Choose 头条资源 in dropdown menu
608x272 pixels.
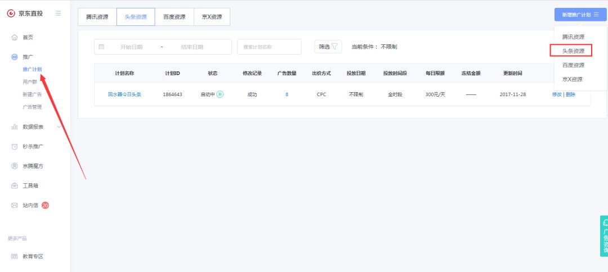click(x=573, y=51)
